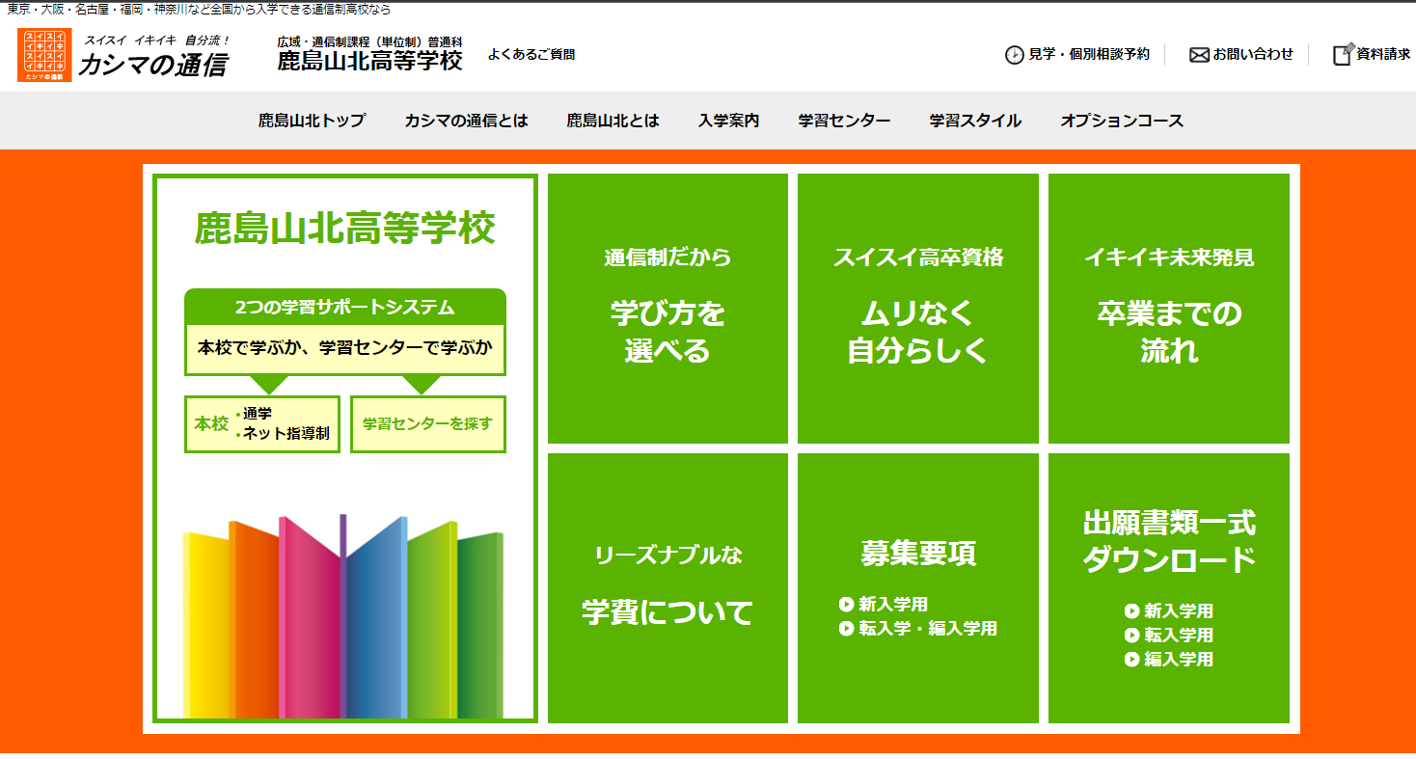Click arrow bullet before 募集要項 新入学用
Image resolution: width=1416 pixels, height=759 pixels.
pos(847,605)
